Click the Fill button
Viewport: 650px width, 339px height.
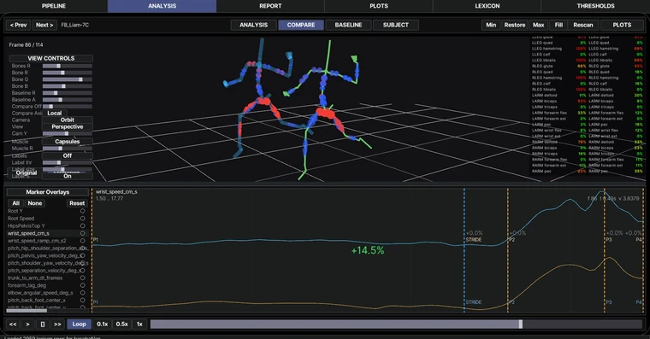pos(558,25)
